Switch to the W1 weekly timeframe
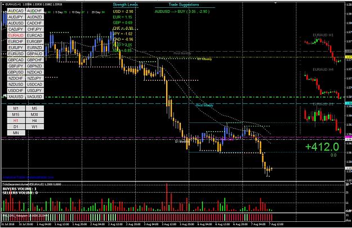 (34, 127)
